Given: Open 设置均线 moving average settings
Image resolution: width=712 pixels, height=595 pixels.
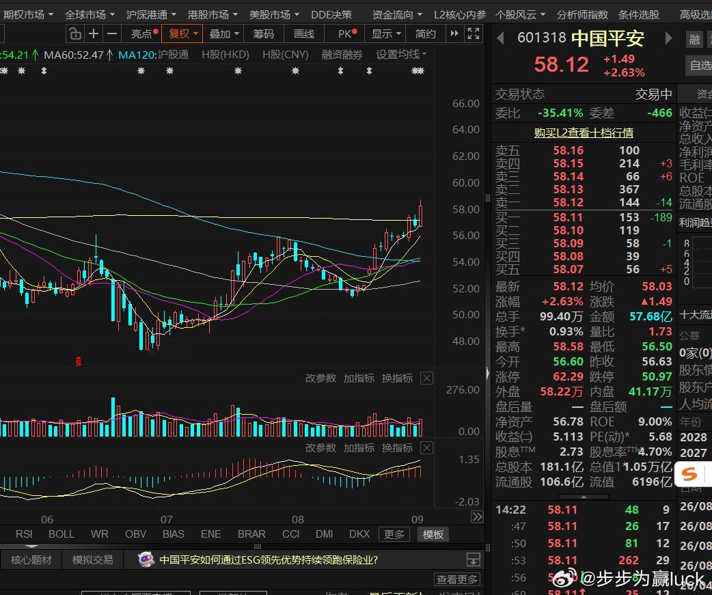Looking at the screenshot, I should [401, 55].
